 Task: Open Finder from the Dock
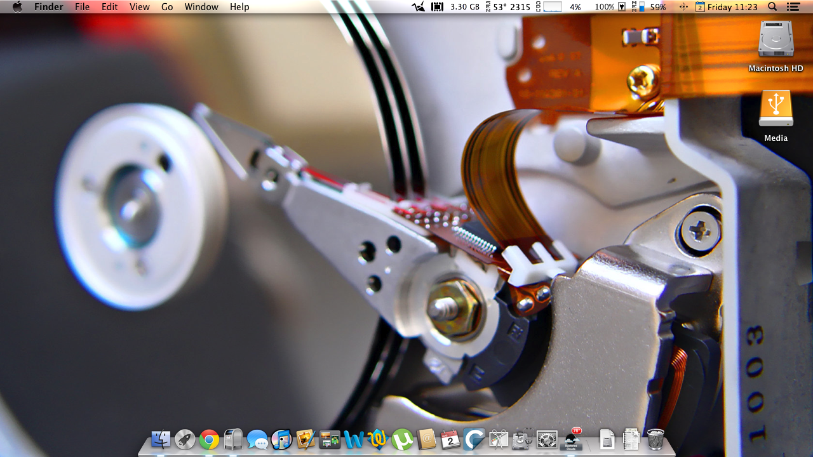(161, 439)
